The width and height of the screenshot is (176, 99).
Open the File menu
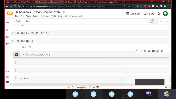(17, 16)
